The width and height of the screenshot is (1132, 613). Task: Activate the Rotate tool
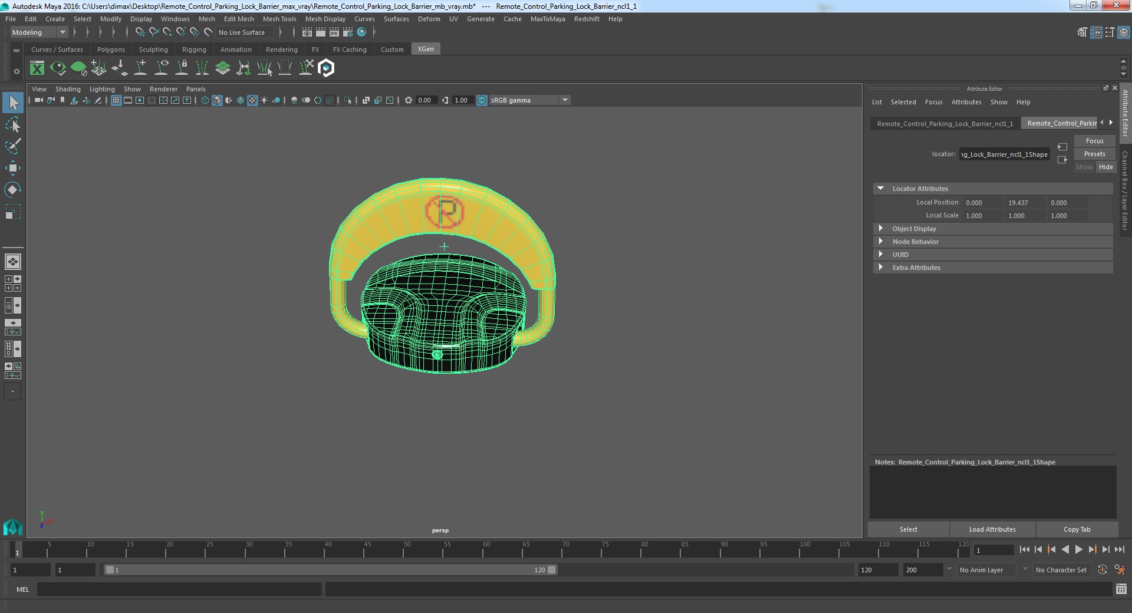tap(13, 190)
